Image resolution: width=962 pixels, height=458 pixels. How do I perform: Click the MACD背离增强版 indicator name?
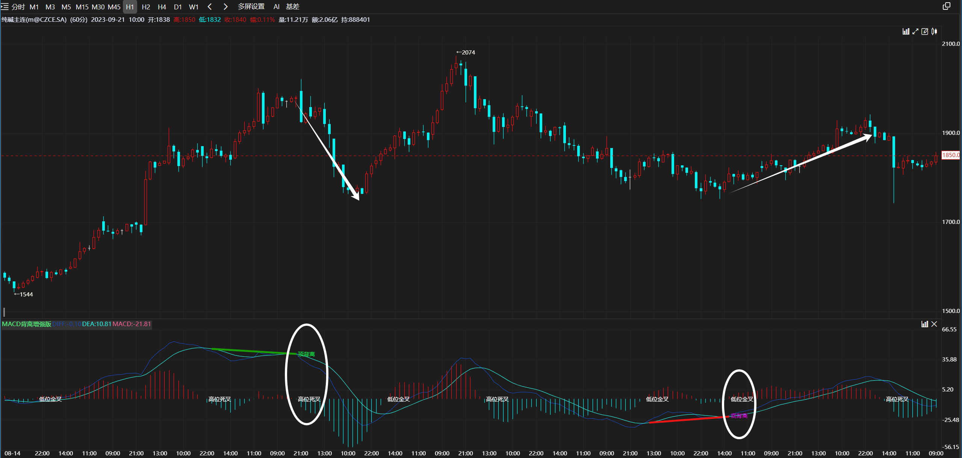click(26, 324)
